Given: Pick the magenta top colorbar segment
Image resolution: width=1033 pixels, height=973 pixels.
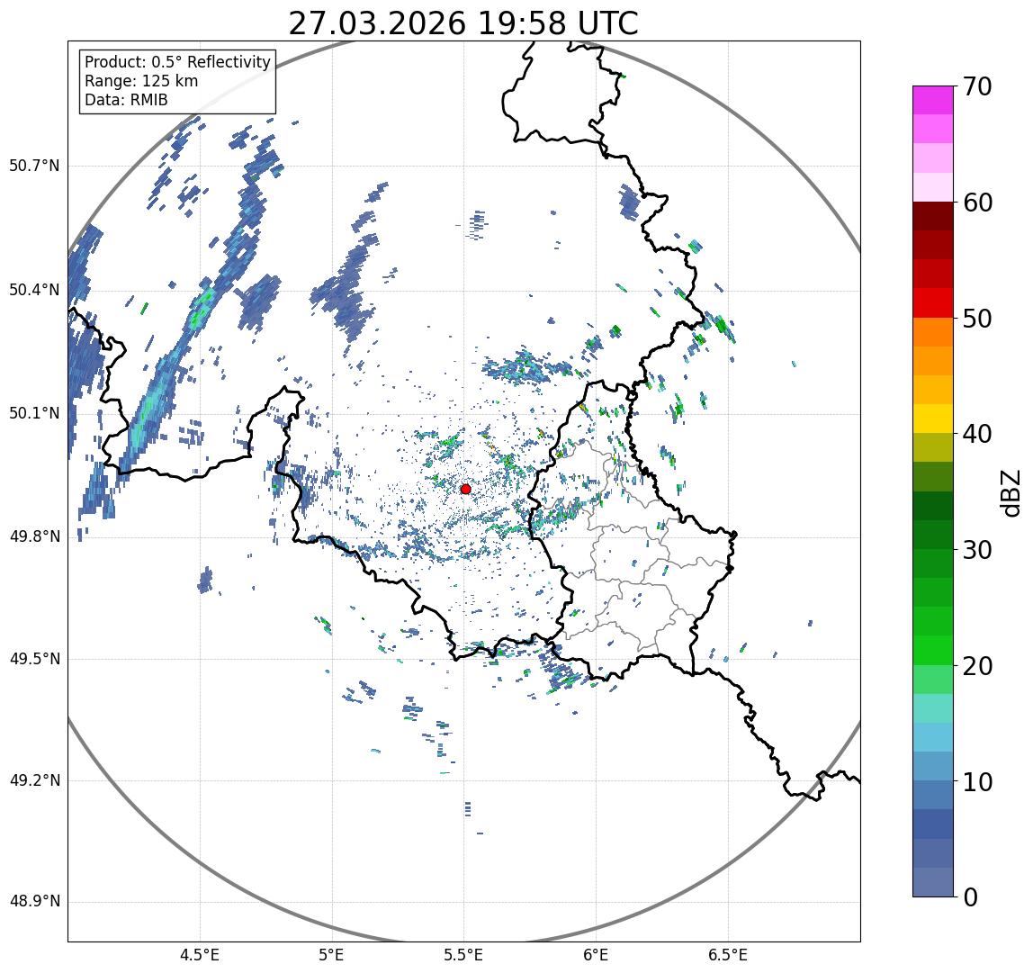Looking at the screenshot, I should (x=933, y=100).
